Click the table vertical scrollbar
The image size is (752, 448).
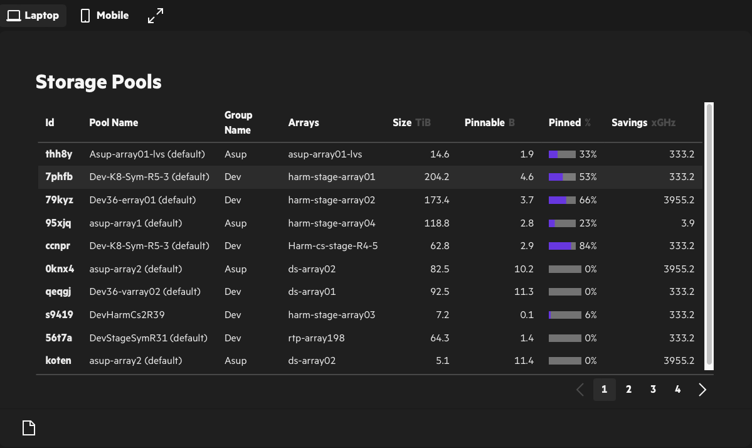pyautogui.click(x=709, y=236)
